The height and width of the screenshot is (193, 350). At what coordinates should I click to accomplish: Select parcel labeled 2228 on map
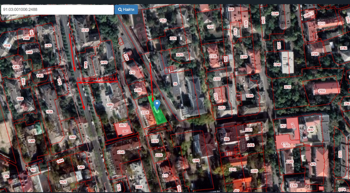coord(145,112)
